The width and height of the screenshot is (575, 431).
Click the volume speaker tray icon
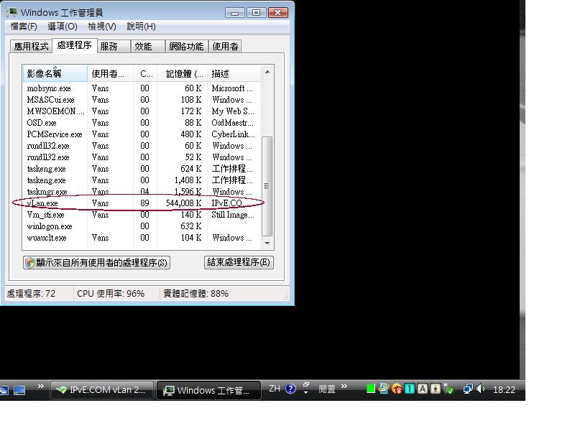[480, 389]
